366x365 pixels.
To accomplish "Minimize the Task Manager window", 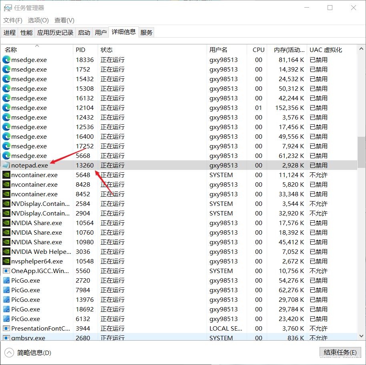I will coord(307,8).
